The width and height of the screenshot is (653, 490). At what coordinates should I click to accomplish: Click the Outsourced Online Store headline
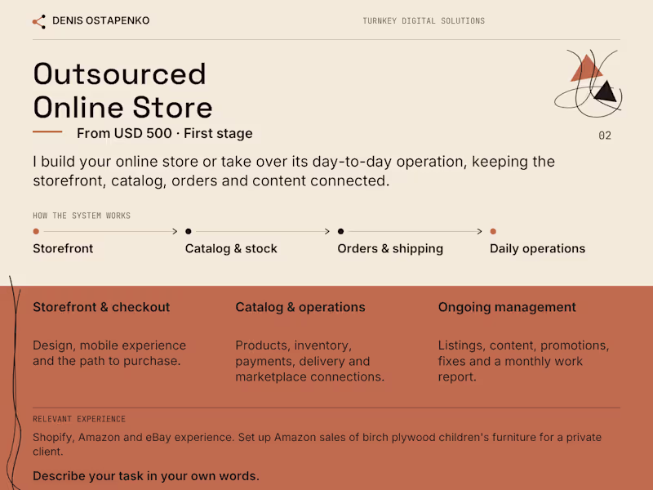[123, 91]
